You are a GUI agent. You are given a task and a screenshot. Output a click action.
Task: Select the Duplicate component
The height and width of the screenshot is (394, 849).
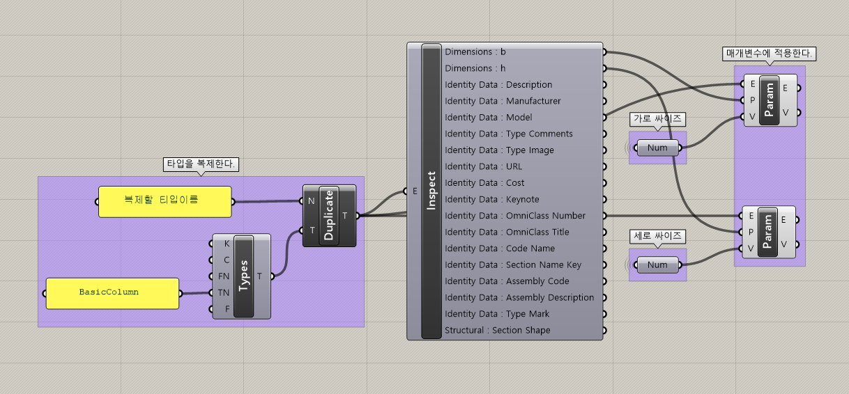coord(330,216)
